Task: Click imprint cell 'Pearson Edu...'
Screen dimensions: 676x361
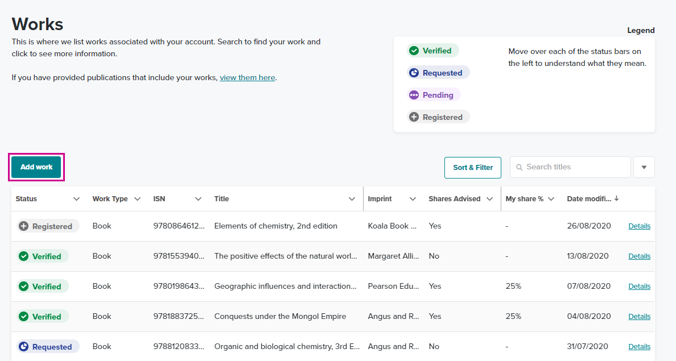Action: pyautogui.click(x=393, y=287)
